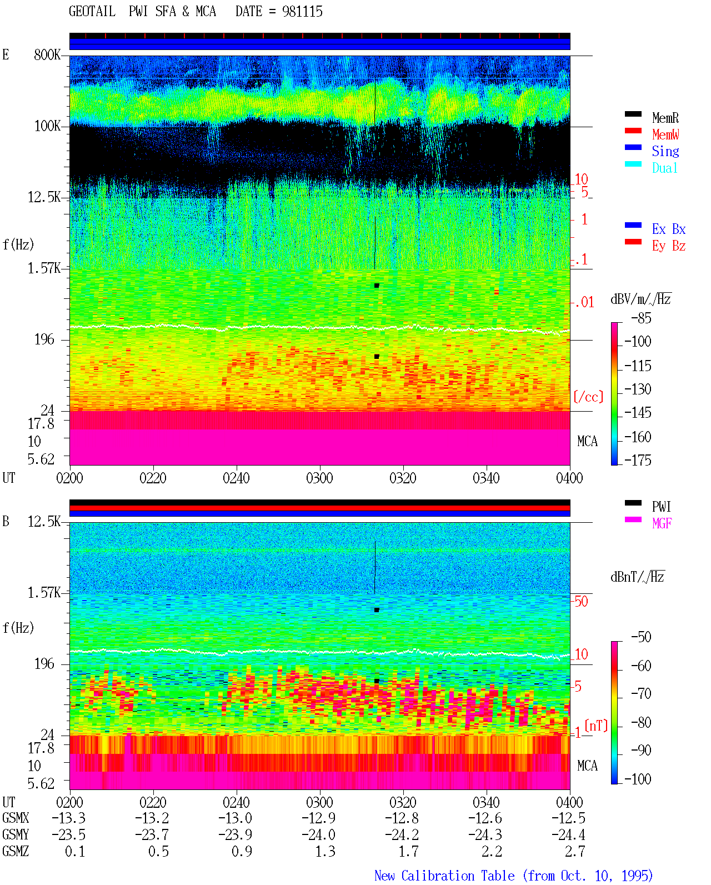Click the blue Ex Bx legend swatch
This screenshot has width=711, height=885.
[633, 225]
